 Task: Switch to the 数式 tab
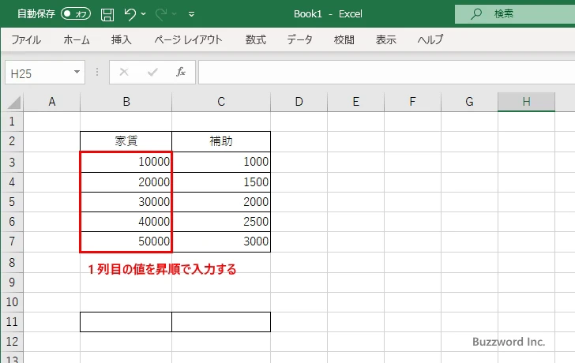click(x=256, y=39)
